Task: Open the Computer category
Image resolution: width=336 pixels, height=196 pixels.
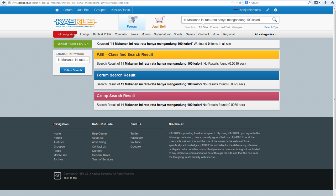Action: click(121, 34)
